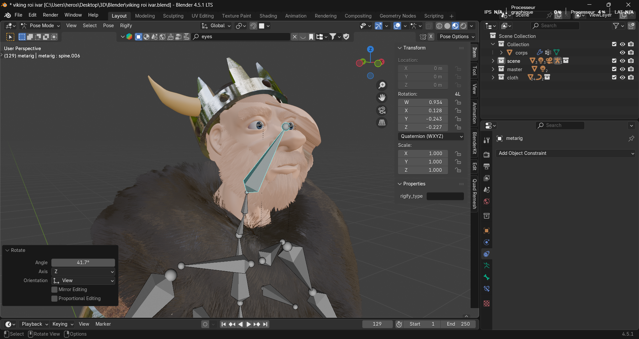Screen dimensions: 639x339
Task: Click the play animation button
Action: [x=248, y=324]
